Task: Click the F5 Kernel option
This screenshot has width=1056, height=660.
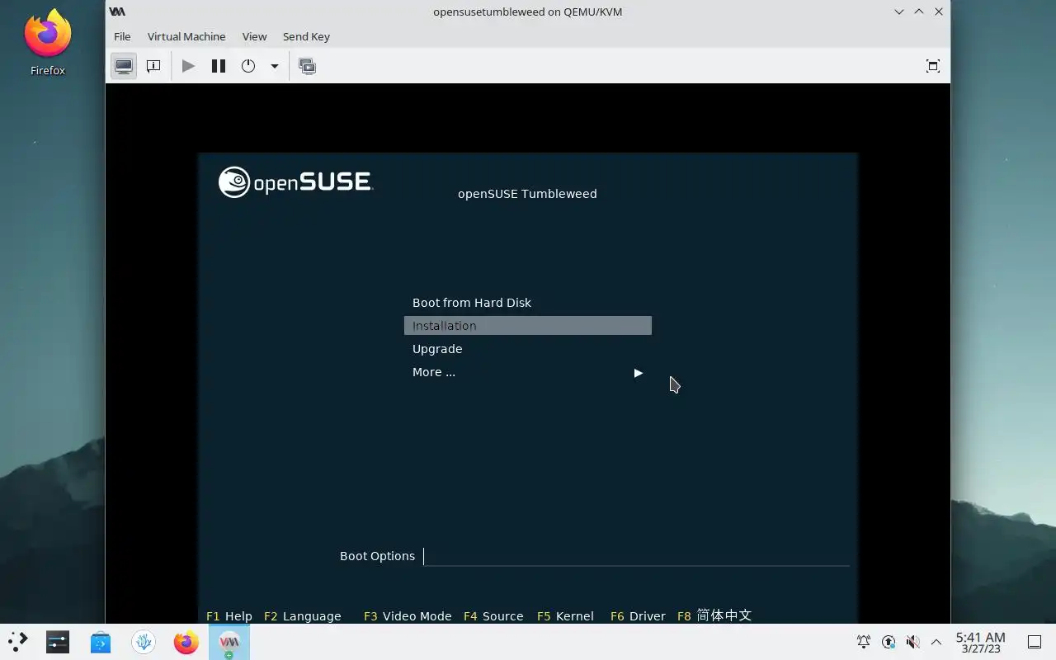Action: point(565,616)
